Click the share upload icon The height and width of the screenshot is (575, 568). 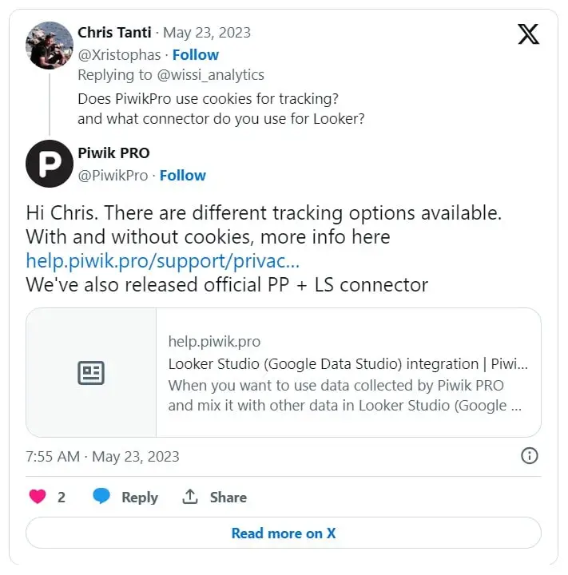pyautogui.click(x=190, y=497)
